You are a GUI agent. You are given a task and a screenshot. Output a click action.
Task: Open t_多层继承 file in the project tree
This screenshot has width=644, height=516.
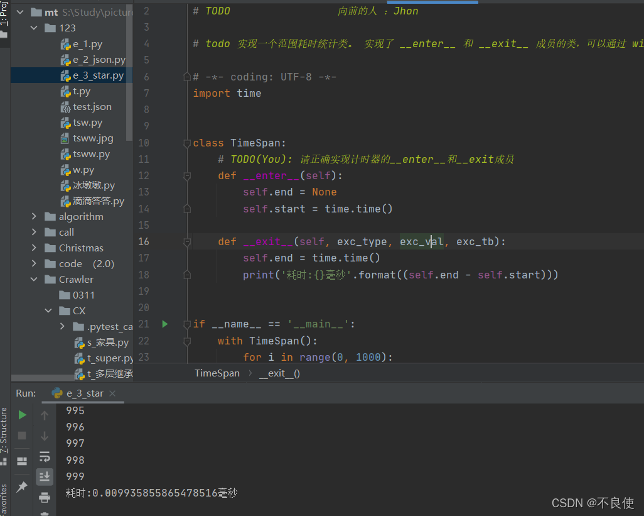104,374
